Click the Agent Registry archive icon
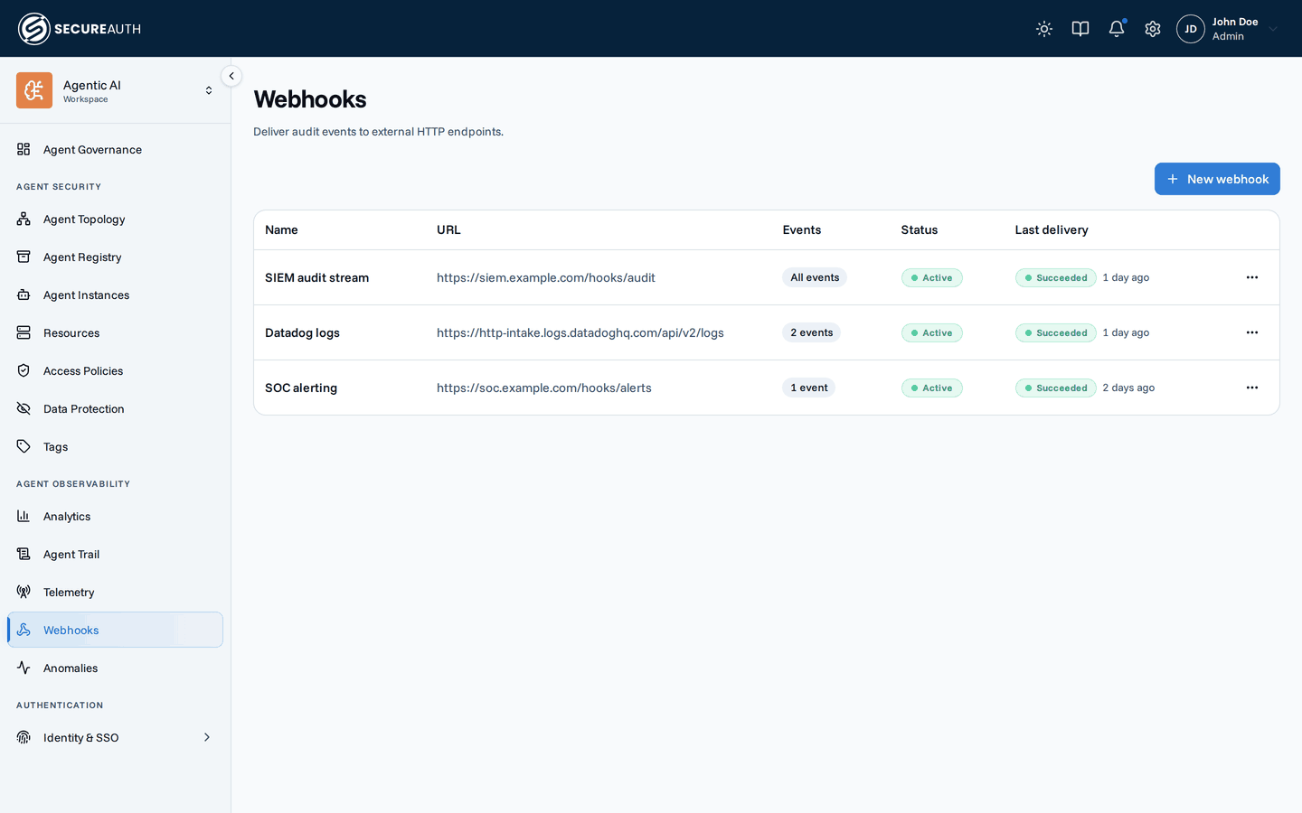This screenshot has width=1302, height=813. tap(24, 257)
